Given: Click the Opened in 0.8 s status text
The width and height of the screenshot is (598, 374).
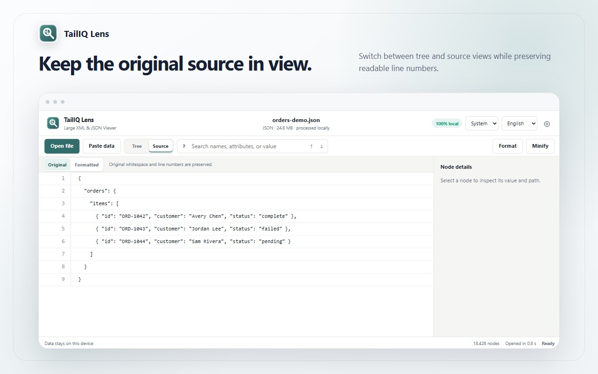Looking at the screenshot, I should coord(520,344).
